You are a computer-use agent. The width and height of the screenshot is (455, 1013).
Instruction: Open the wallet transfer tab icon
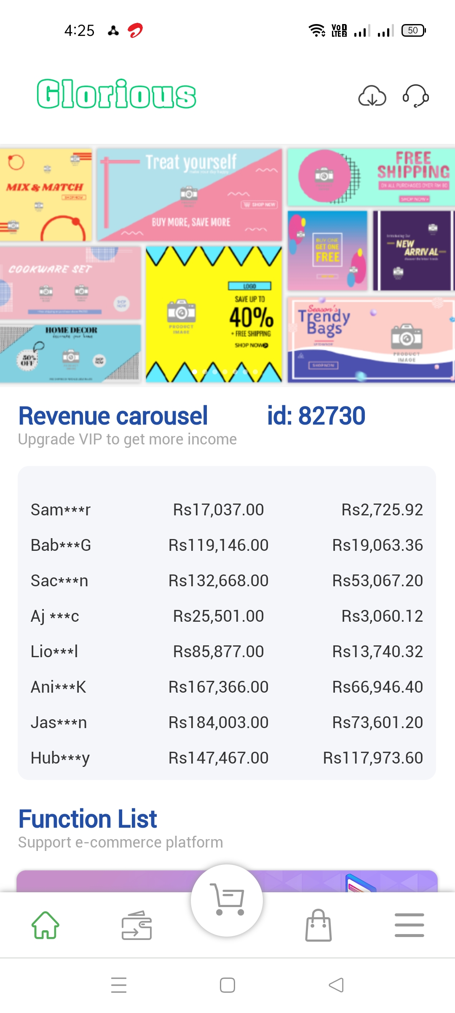coord(136,925)
